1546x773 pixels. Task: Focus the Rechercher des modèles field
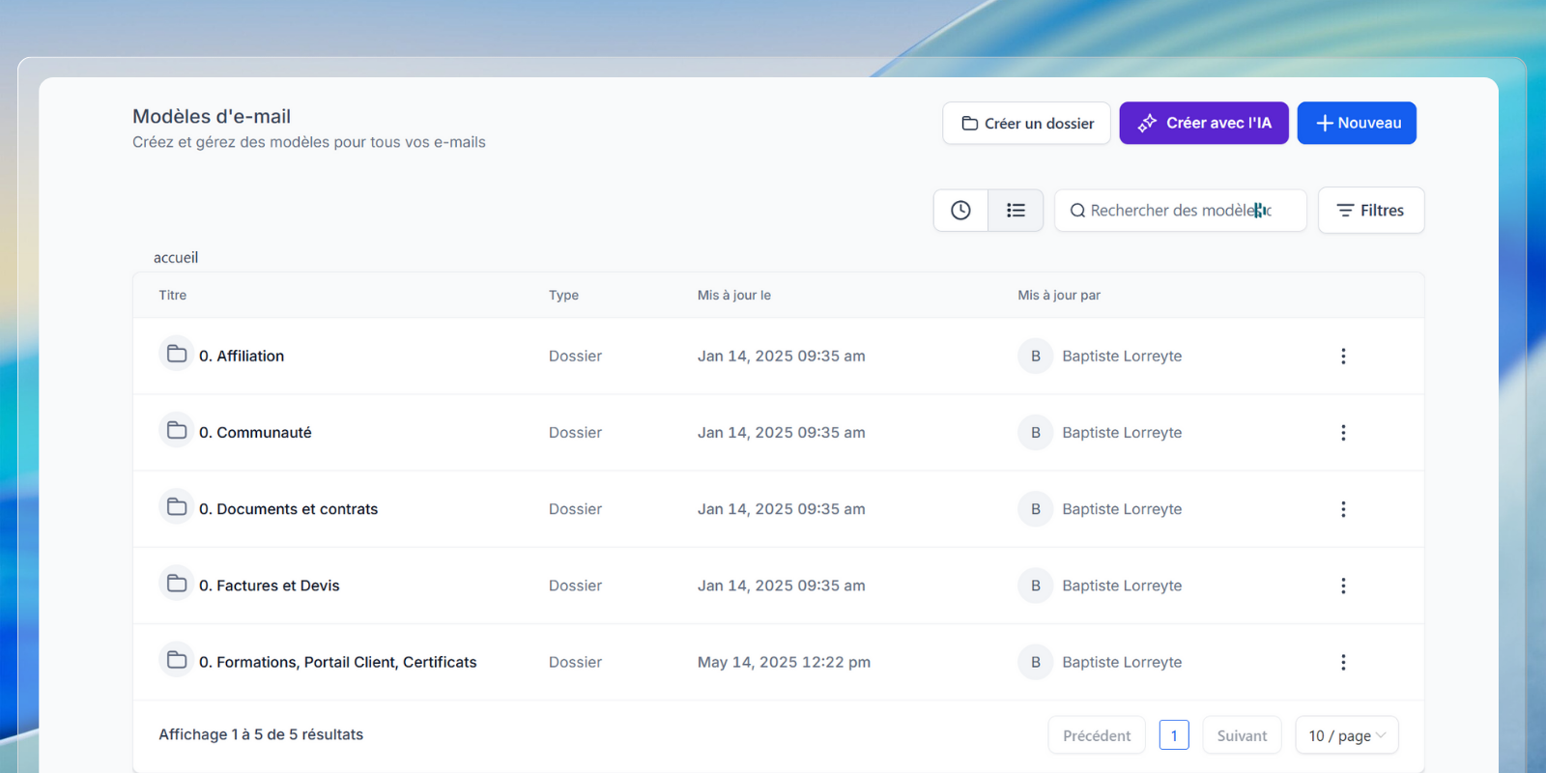1181,211
